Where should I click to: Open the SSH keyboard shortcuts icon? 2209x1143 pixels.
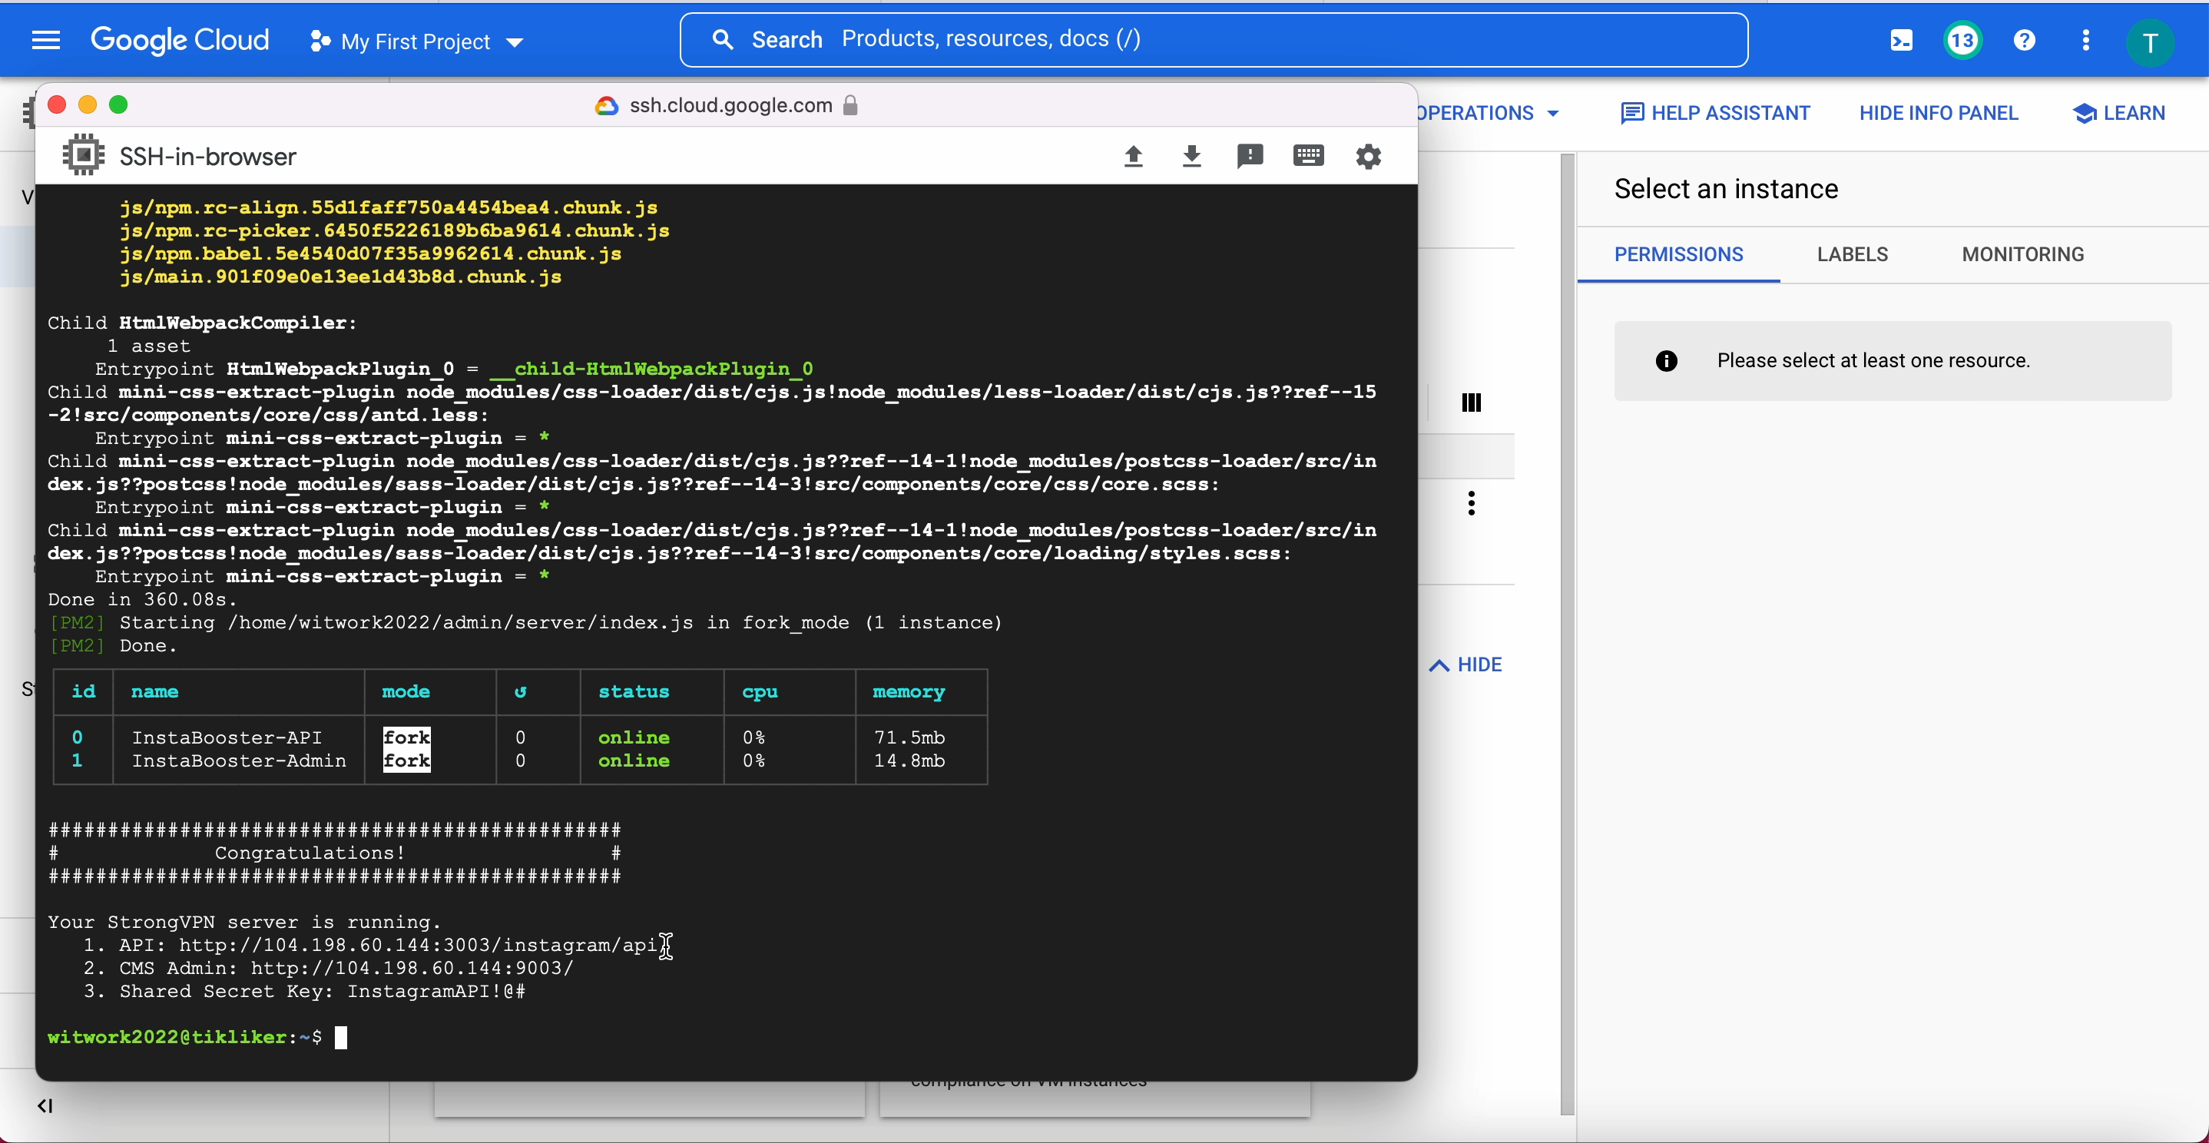tap(1308, 156)
